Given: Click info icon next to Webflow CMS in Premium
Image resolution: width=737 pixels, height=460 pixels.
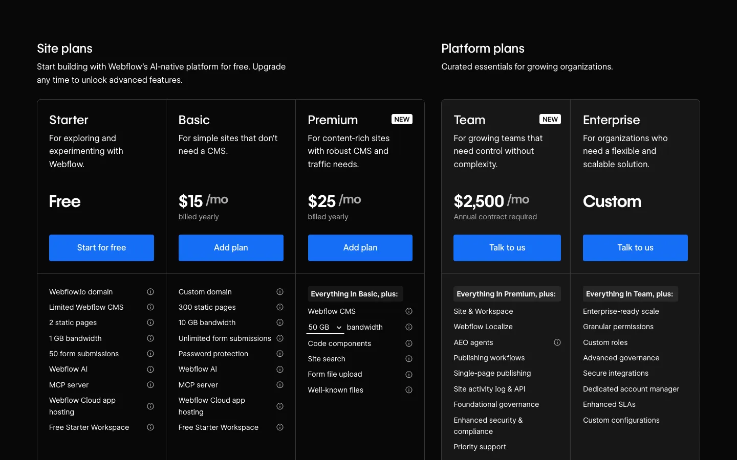Looking at the screenshot, I should click(409, 311).
